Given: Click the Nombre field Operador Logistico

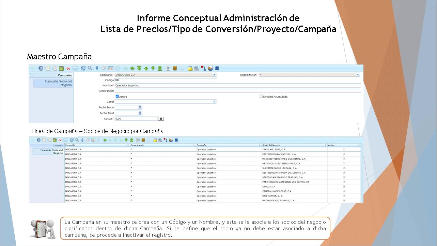Looking at the screenshot, I should click(238, 85).
